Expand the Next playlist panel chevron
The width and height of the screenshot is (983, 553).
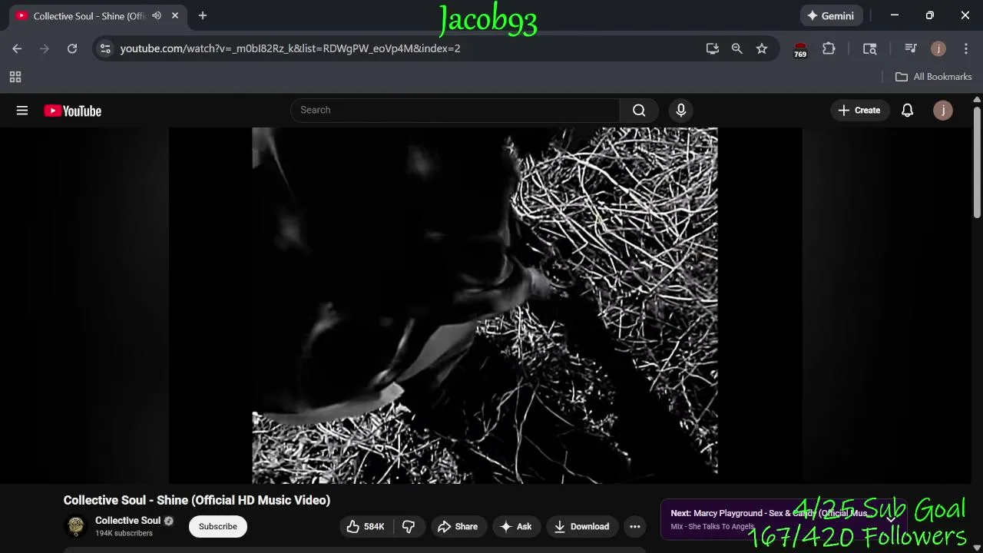coord(891,519)
